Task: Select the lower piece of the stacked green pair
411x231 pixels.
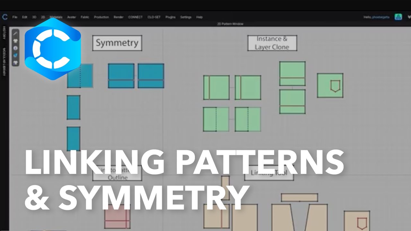Action: (x=292, y=102)
